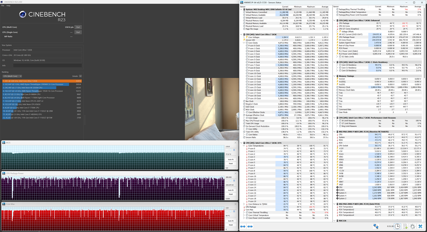Toggle the middle checkbox in the CPU Package Power graph

231,181
